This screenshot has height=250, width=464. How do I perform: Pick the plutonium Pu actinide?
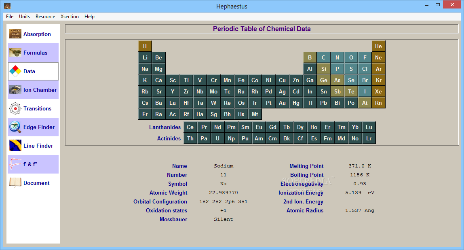click(x=245, y=138)
